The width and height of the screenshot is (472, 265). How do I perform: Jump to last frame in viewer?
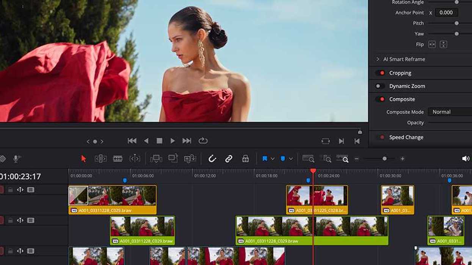pyautogui.click(x=187, y=141)
